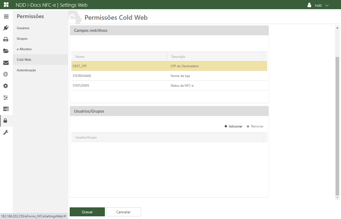Click the Adicionar button
Viewport: 341px width, 219px height.
click(233, 126)
